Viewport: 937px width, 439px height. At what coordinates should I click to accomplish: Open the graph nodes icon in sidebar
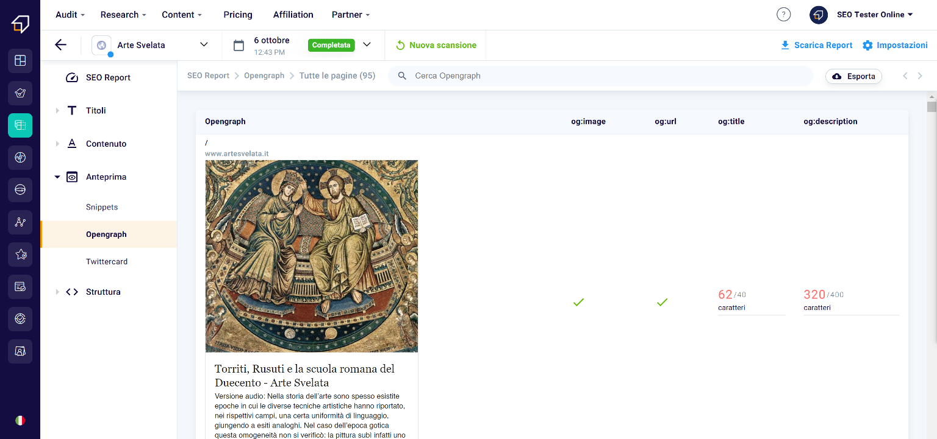tap(20, 222)
